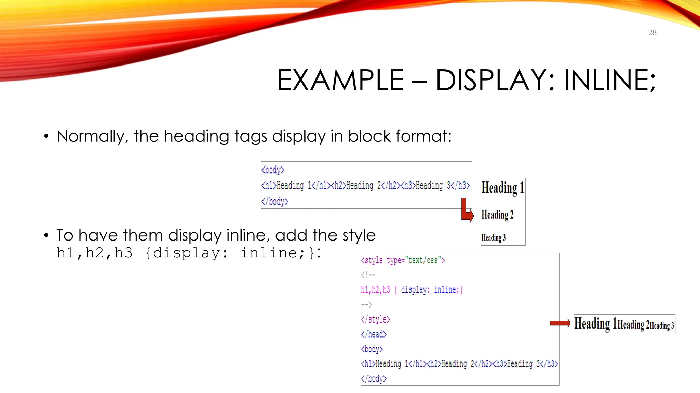Click the '<body>' line in the second code box
Screen dimensions: 700x393
coord(372,349)
